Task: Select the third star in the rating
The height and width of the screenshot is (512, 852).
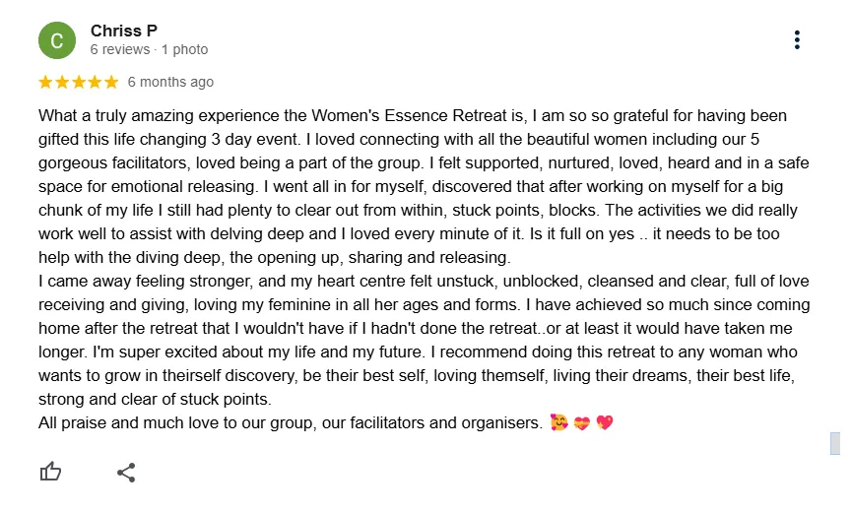Action: (x=79, y=82)
